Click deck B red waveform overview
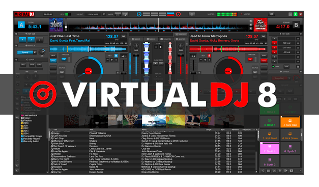Viewport: 319px width, 187px height. click(228, 49)
